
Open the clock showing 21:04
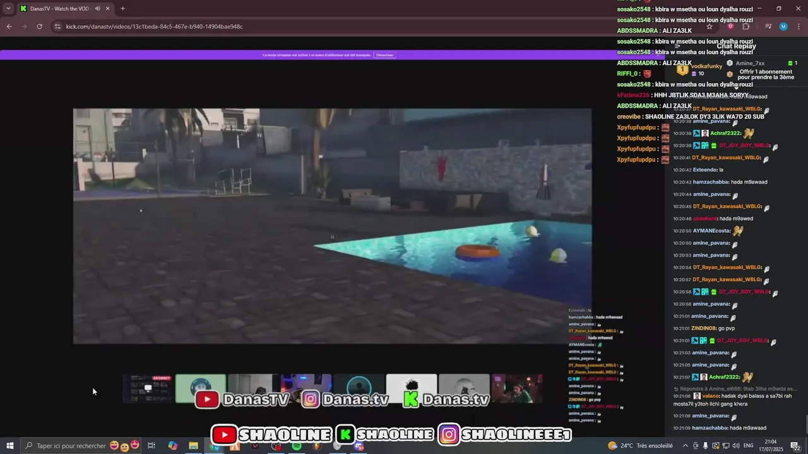(x=771, y=446)
